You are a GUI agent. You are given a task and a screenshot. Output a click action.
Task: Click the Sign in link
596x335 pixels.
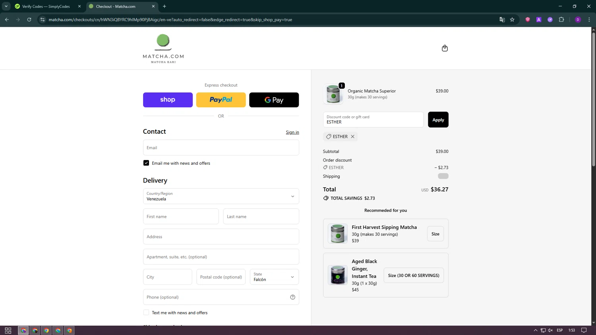[x=292, y=132]
